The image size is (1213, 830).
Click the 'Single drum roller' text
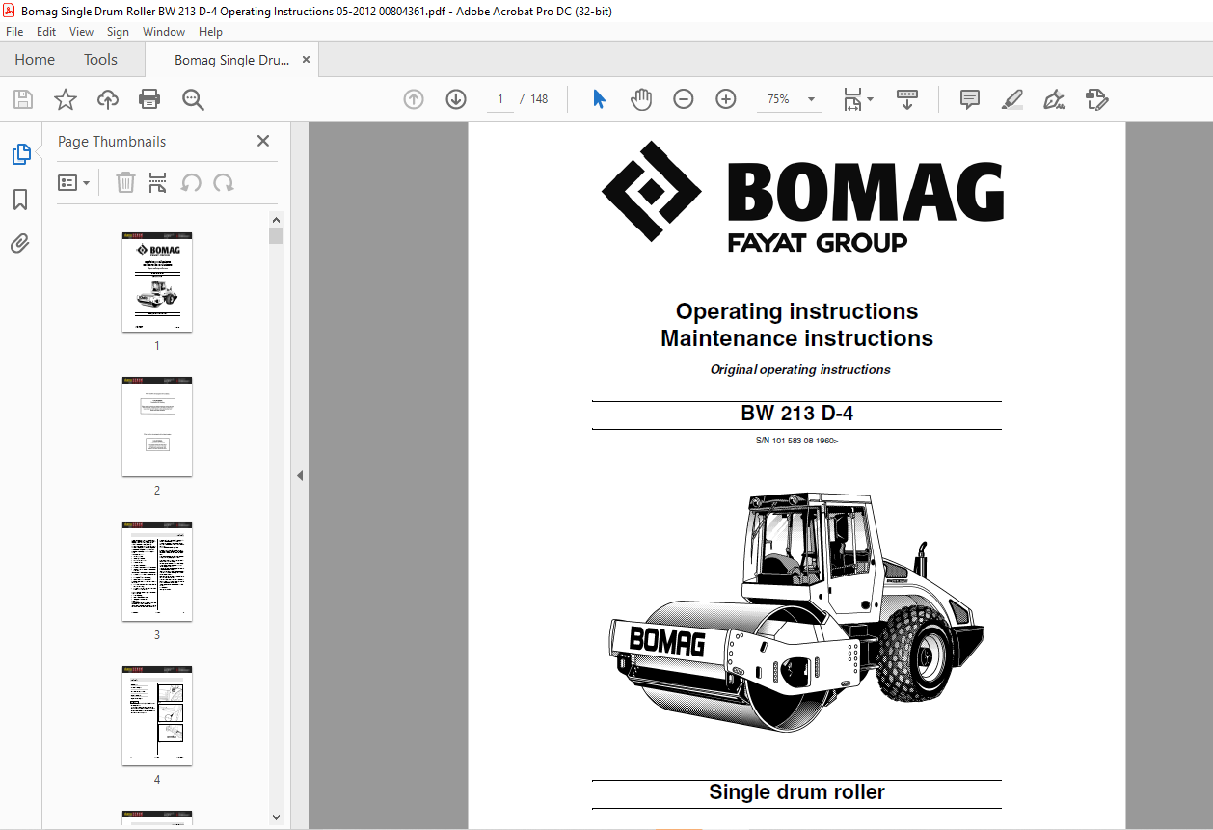796,792
